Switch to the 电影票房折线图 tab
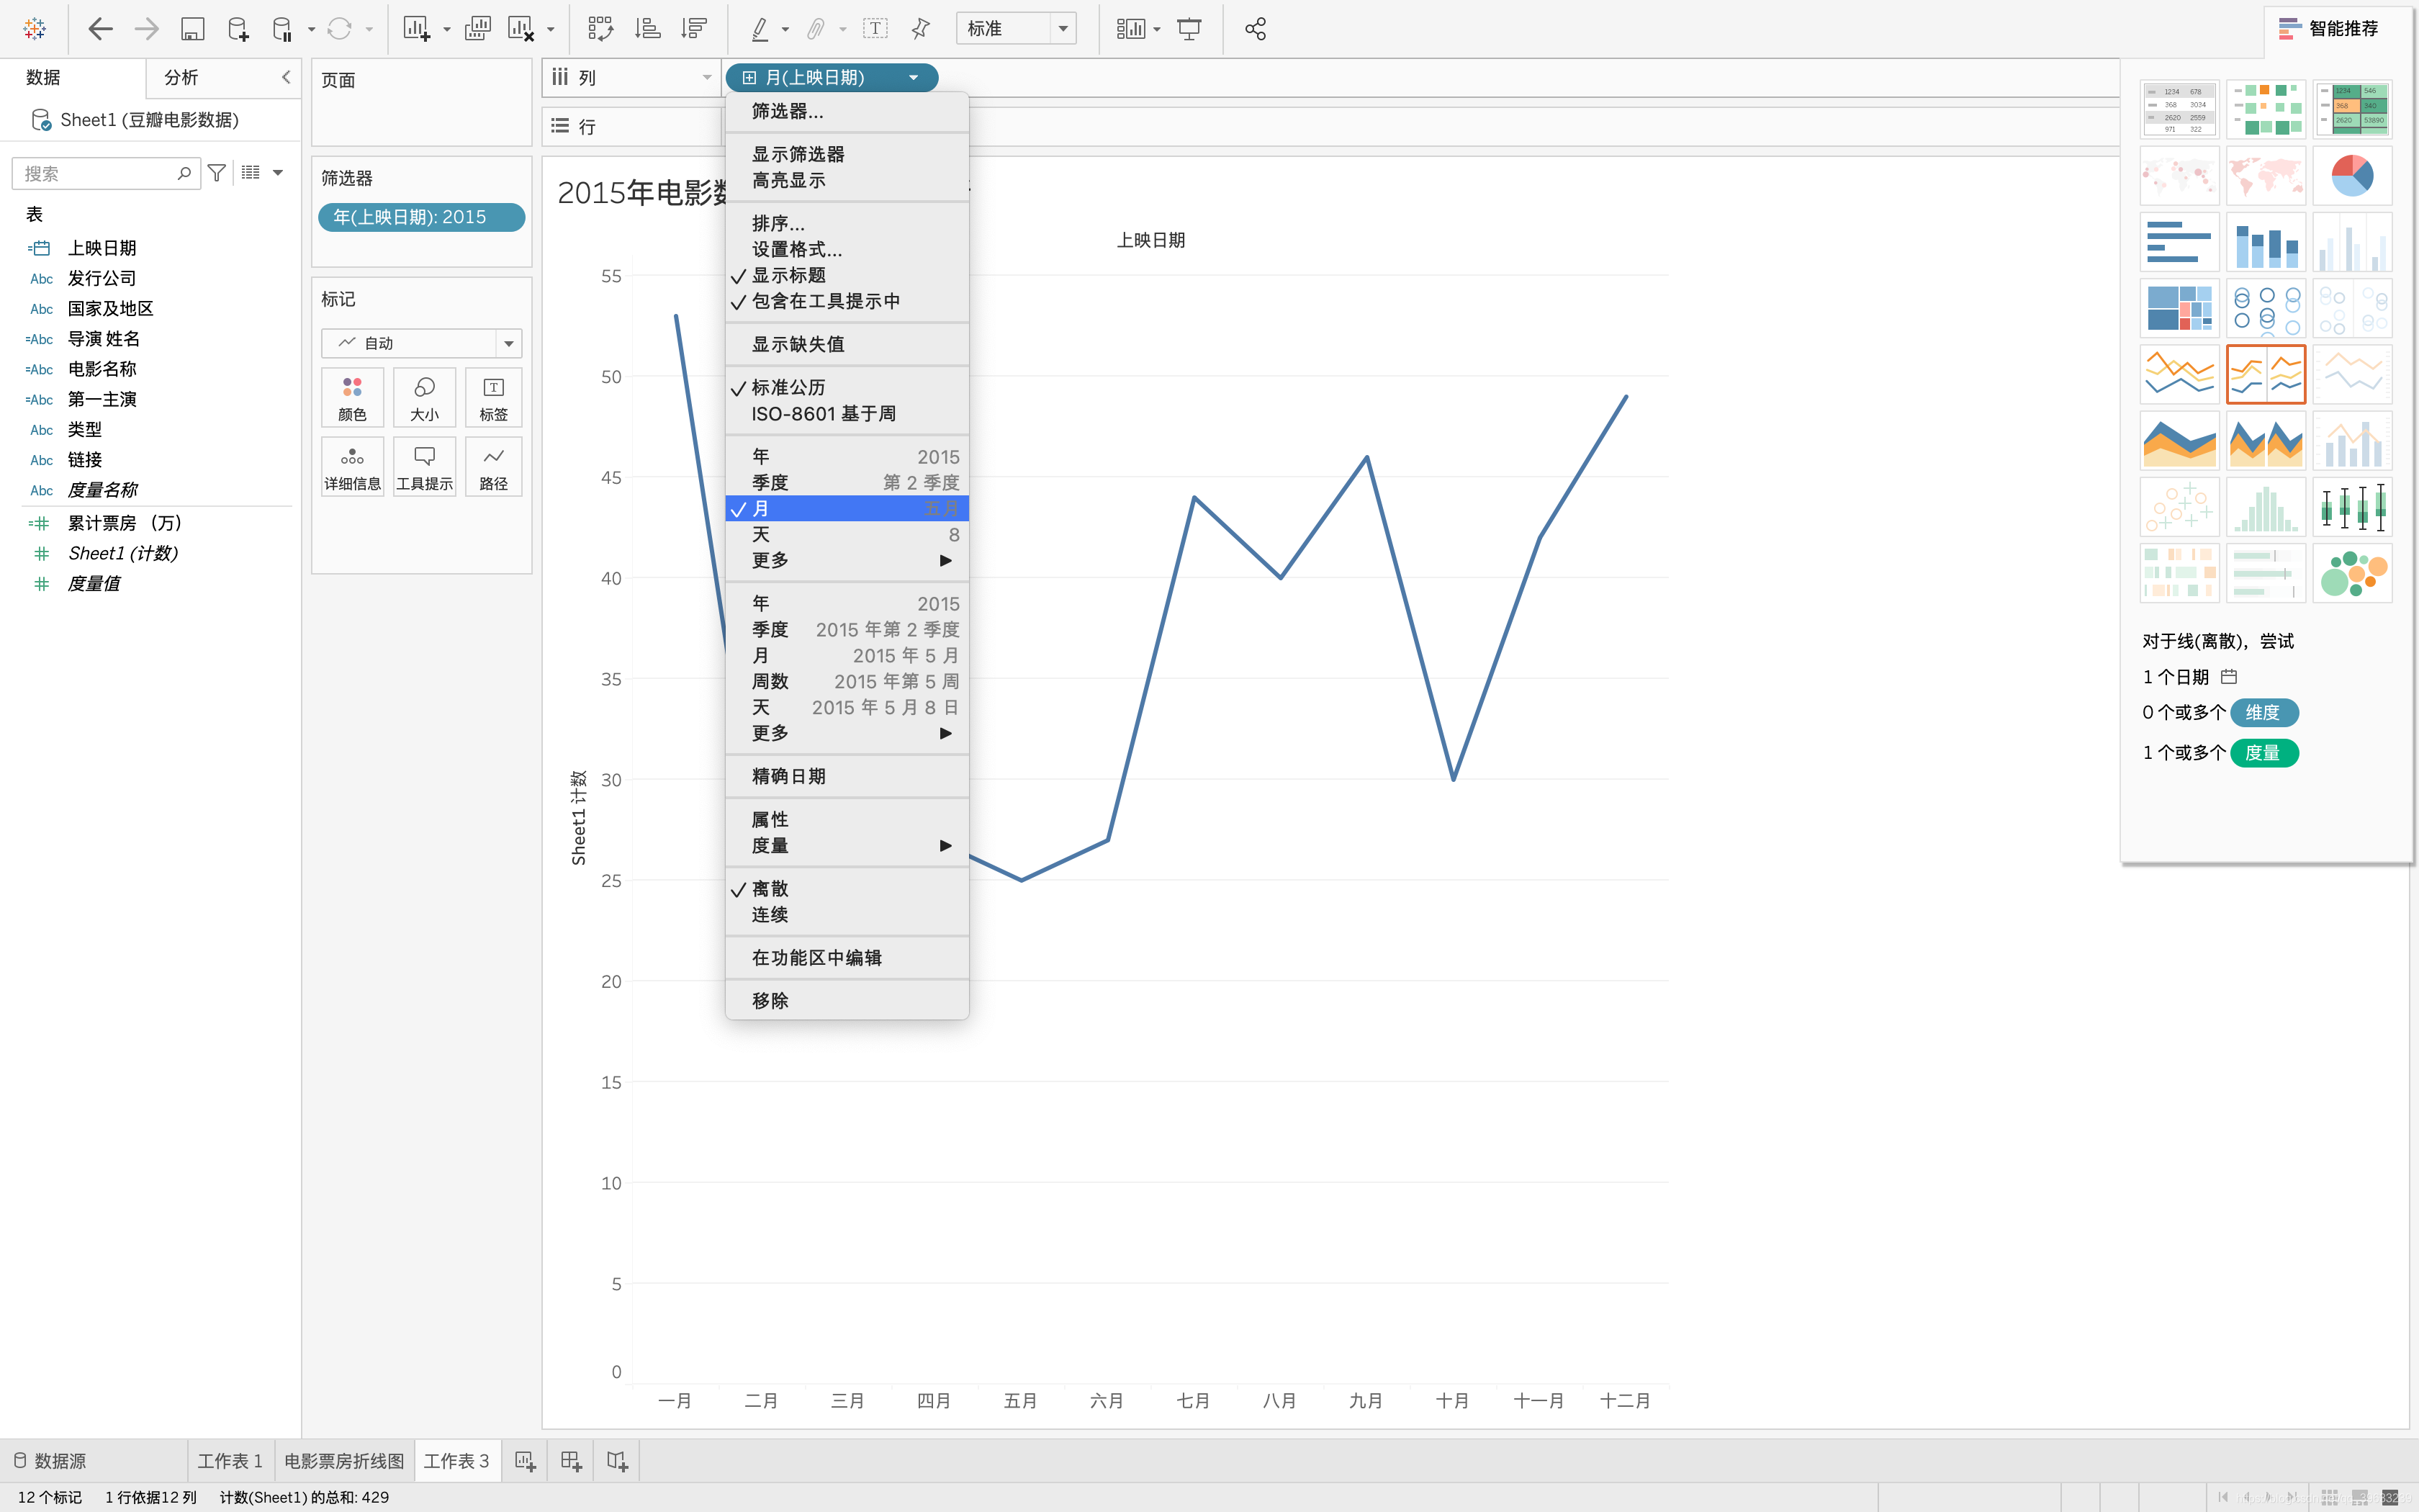 tap(344, 1461)
